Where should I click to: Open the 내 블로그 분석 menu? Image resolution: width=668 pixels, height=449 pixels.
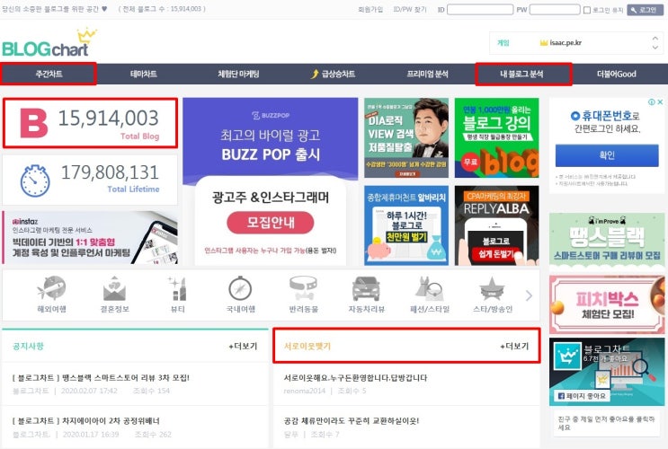click(523, 74)
